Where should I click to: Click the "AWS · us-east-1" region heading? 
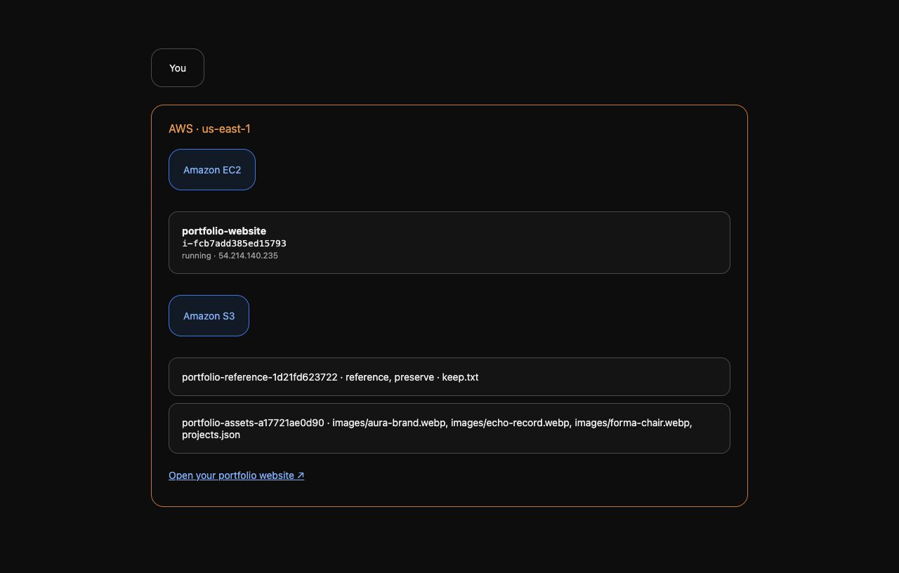(209, 129)
